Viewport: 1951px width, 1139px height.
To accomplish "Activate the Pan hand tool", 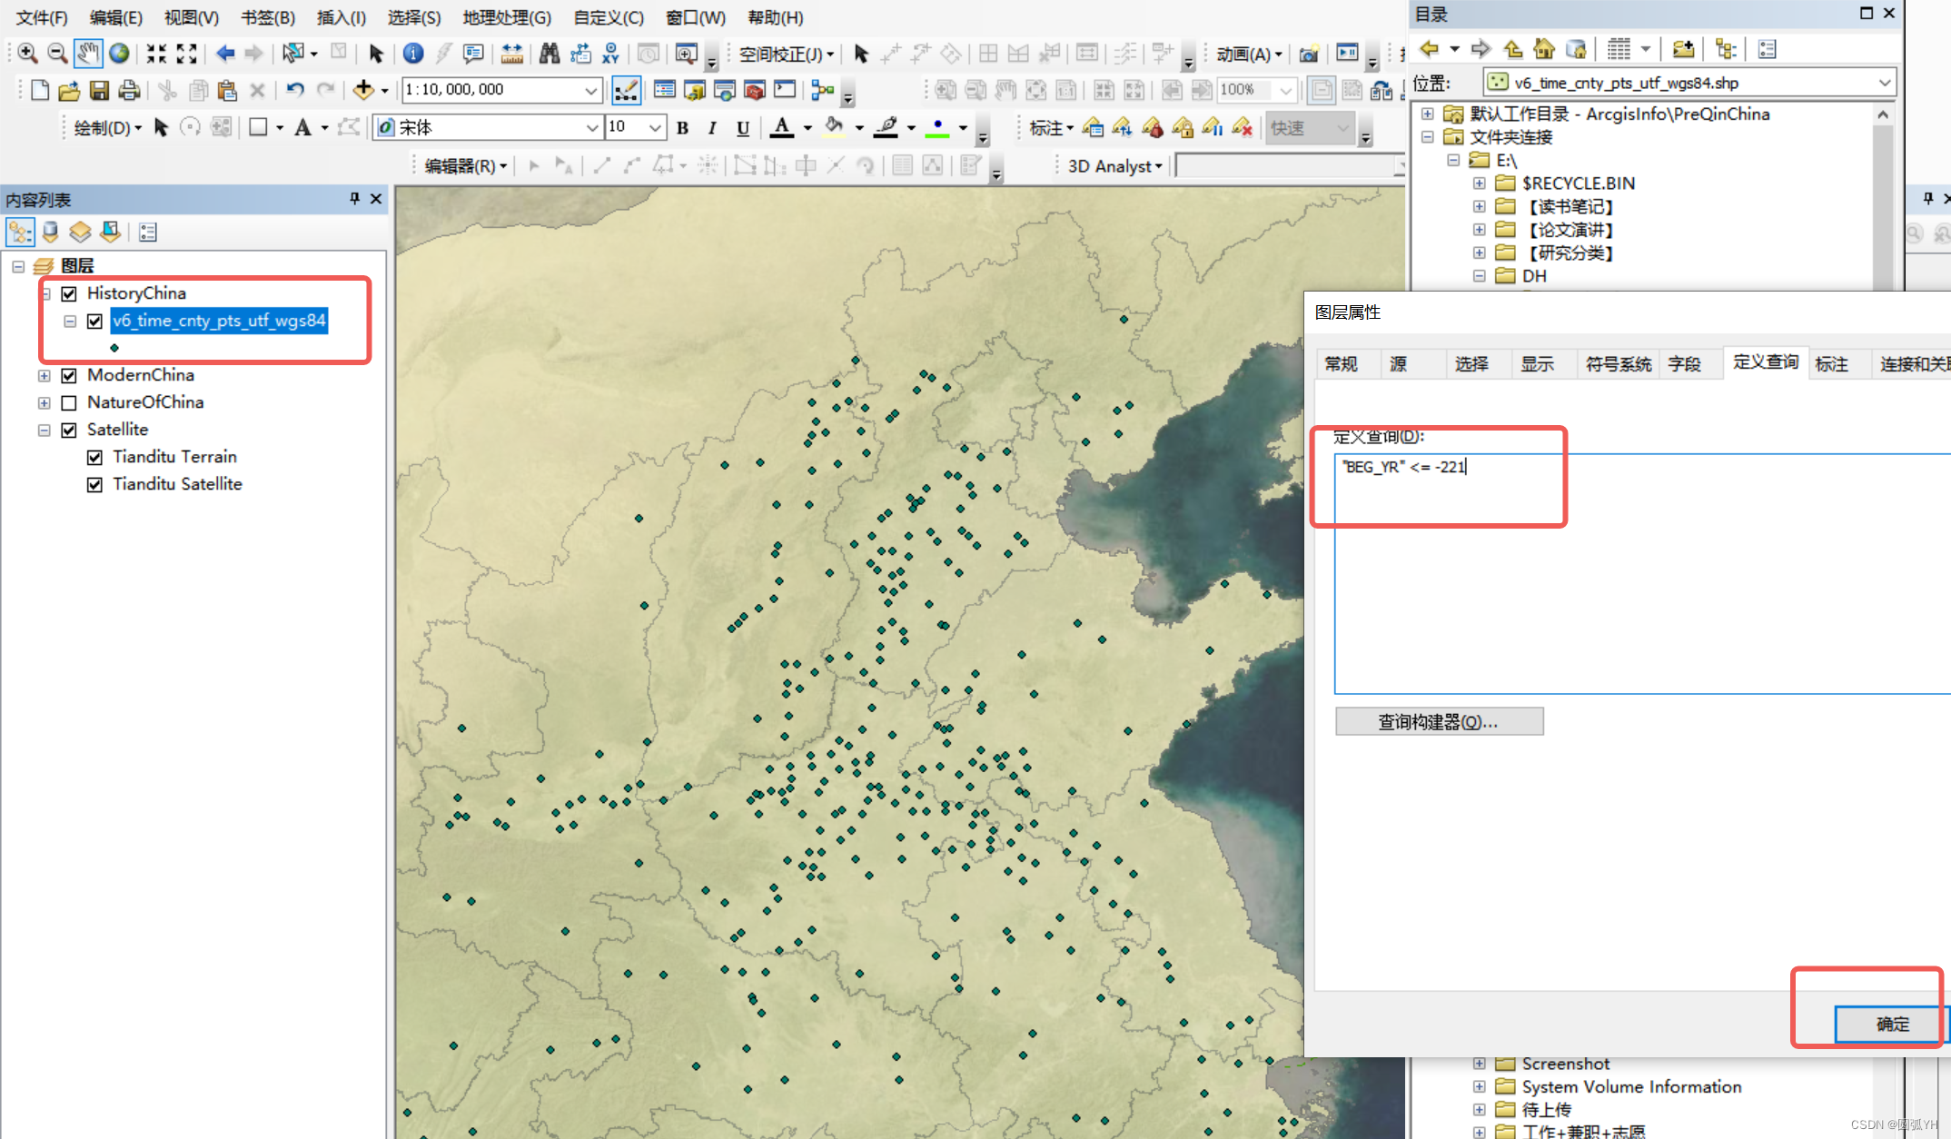I will coord(88,54).
